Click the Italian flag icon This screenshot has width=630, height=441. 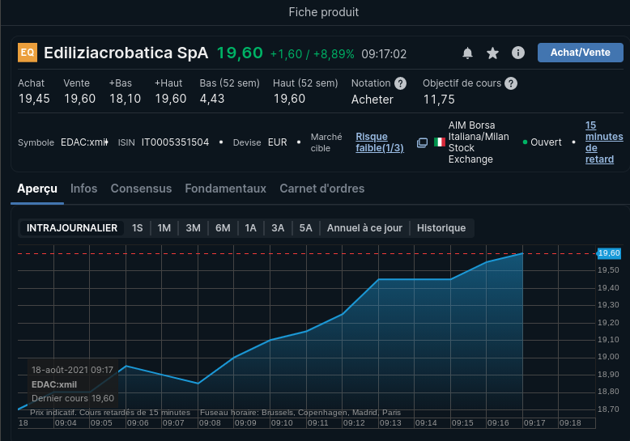440,142
